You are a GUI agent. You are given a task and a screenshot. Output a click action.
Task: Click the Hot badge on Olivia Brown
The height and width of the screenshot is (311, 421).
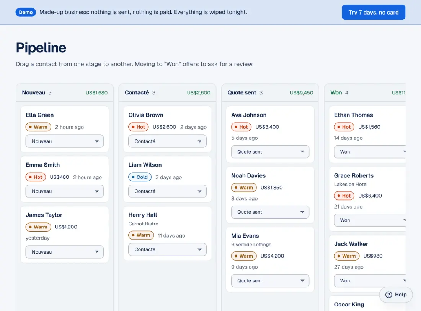tap(139, 127)
